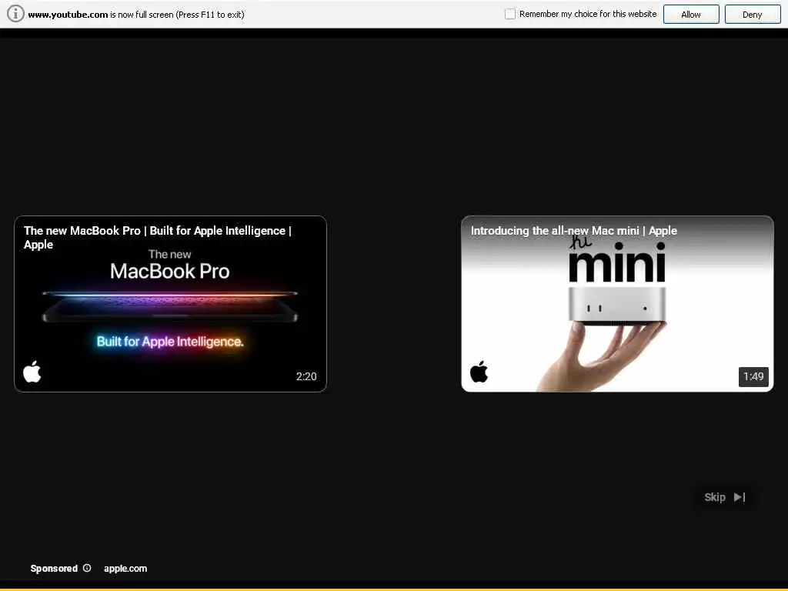Screen dimensions: 788x591
Task: Click the Deny button in fullscreen notification
Action: click(753, 15)
